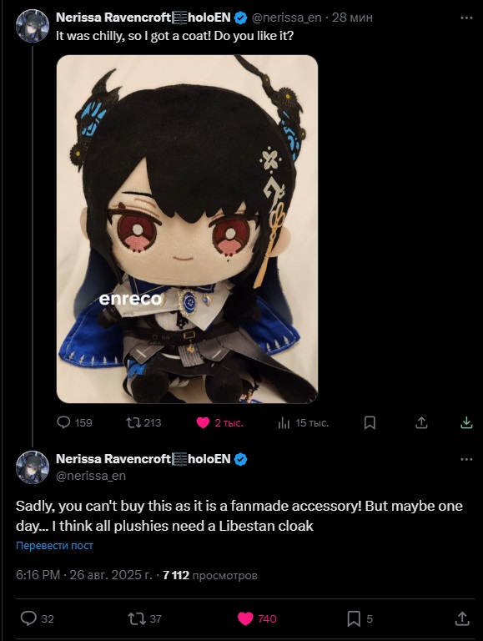The width and height of the screenshot is (483, 641).
Task: Unlike the second post with 740 likes
Action: point(258,618)
